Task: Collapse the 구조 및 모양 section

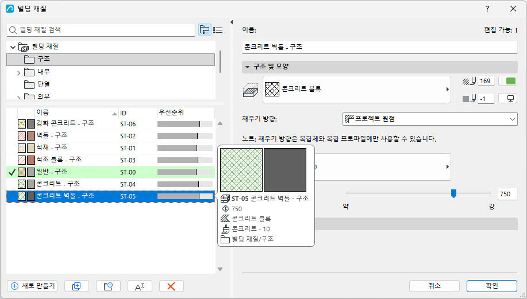Action: (x=247, y=67)
